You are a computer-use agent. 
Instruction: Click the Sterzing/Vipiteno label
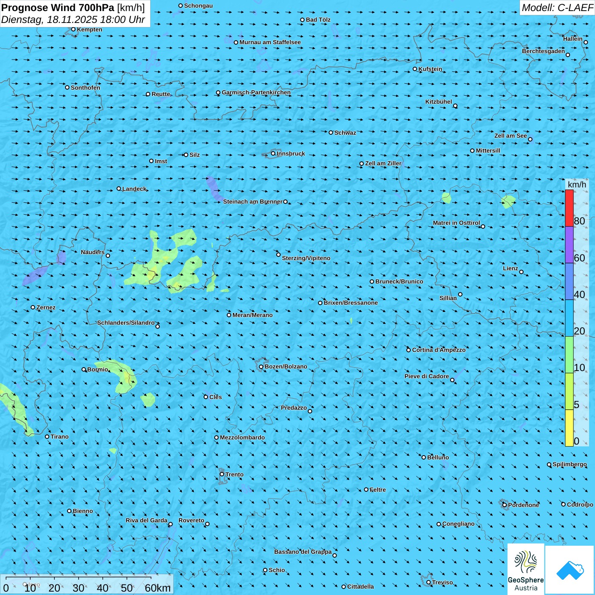[x=306, y=258]
